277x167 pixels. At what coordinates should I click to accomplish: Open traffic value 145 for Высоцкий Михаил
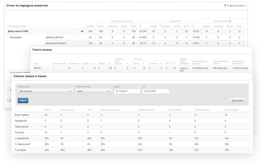click(90, 43)
